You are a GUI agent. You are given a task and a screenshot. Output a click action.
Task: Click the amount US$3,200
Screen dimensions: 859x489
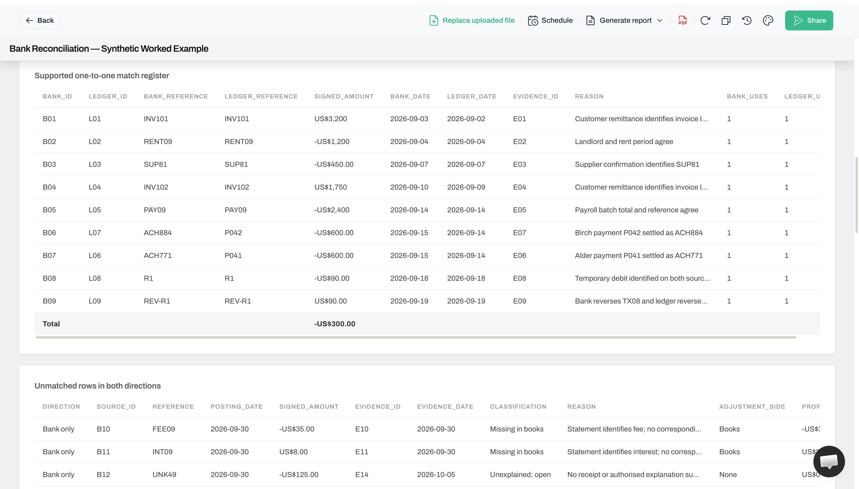pos(330,119)
